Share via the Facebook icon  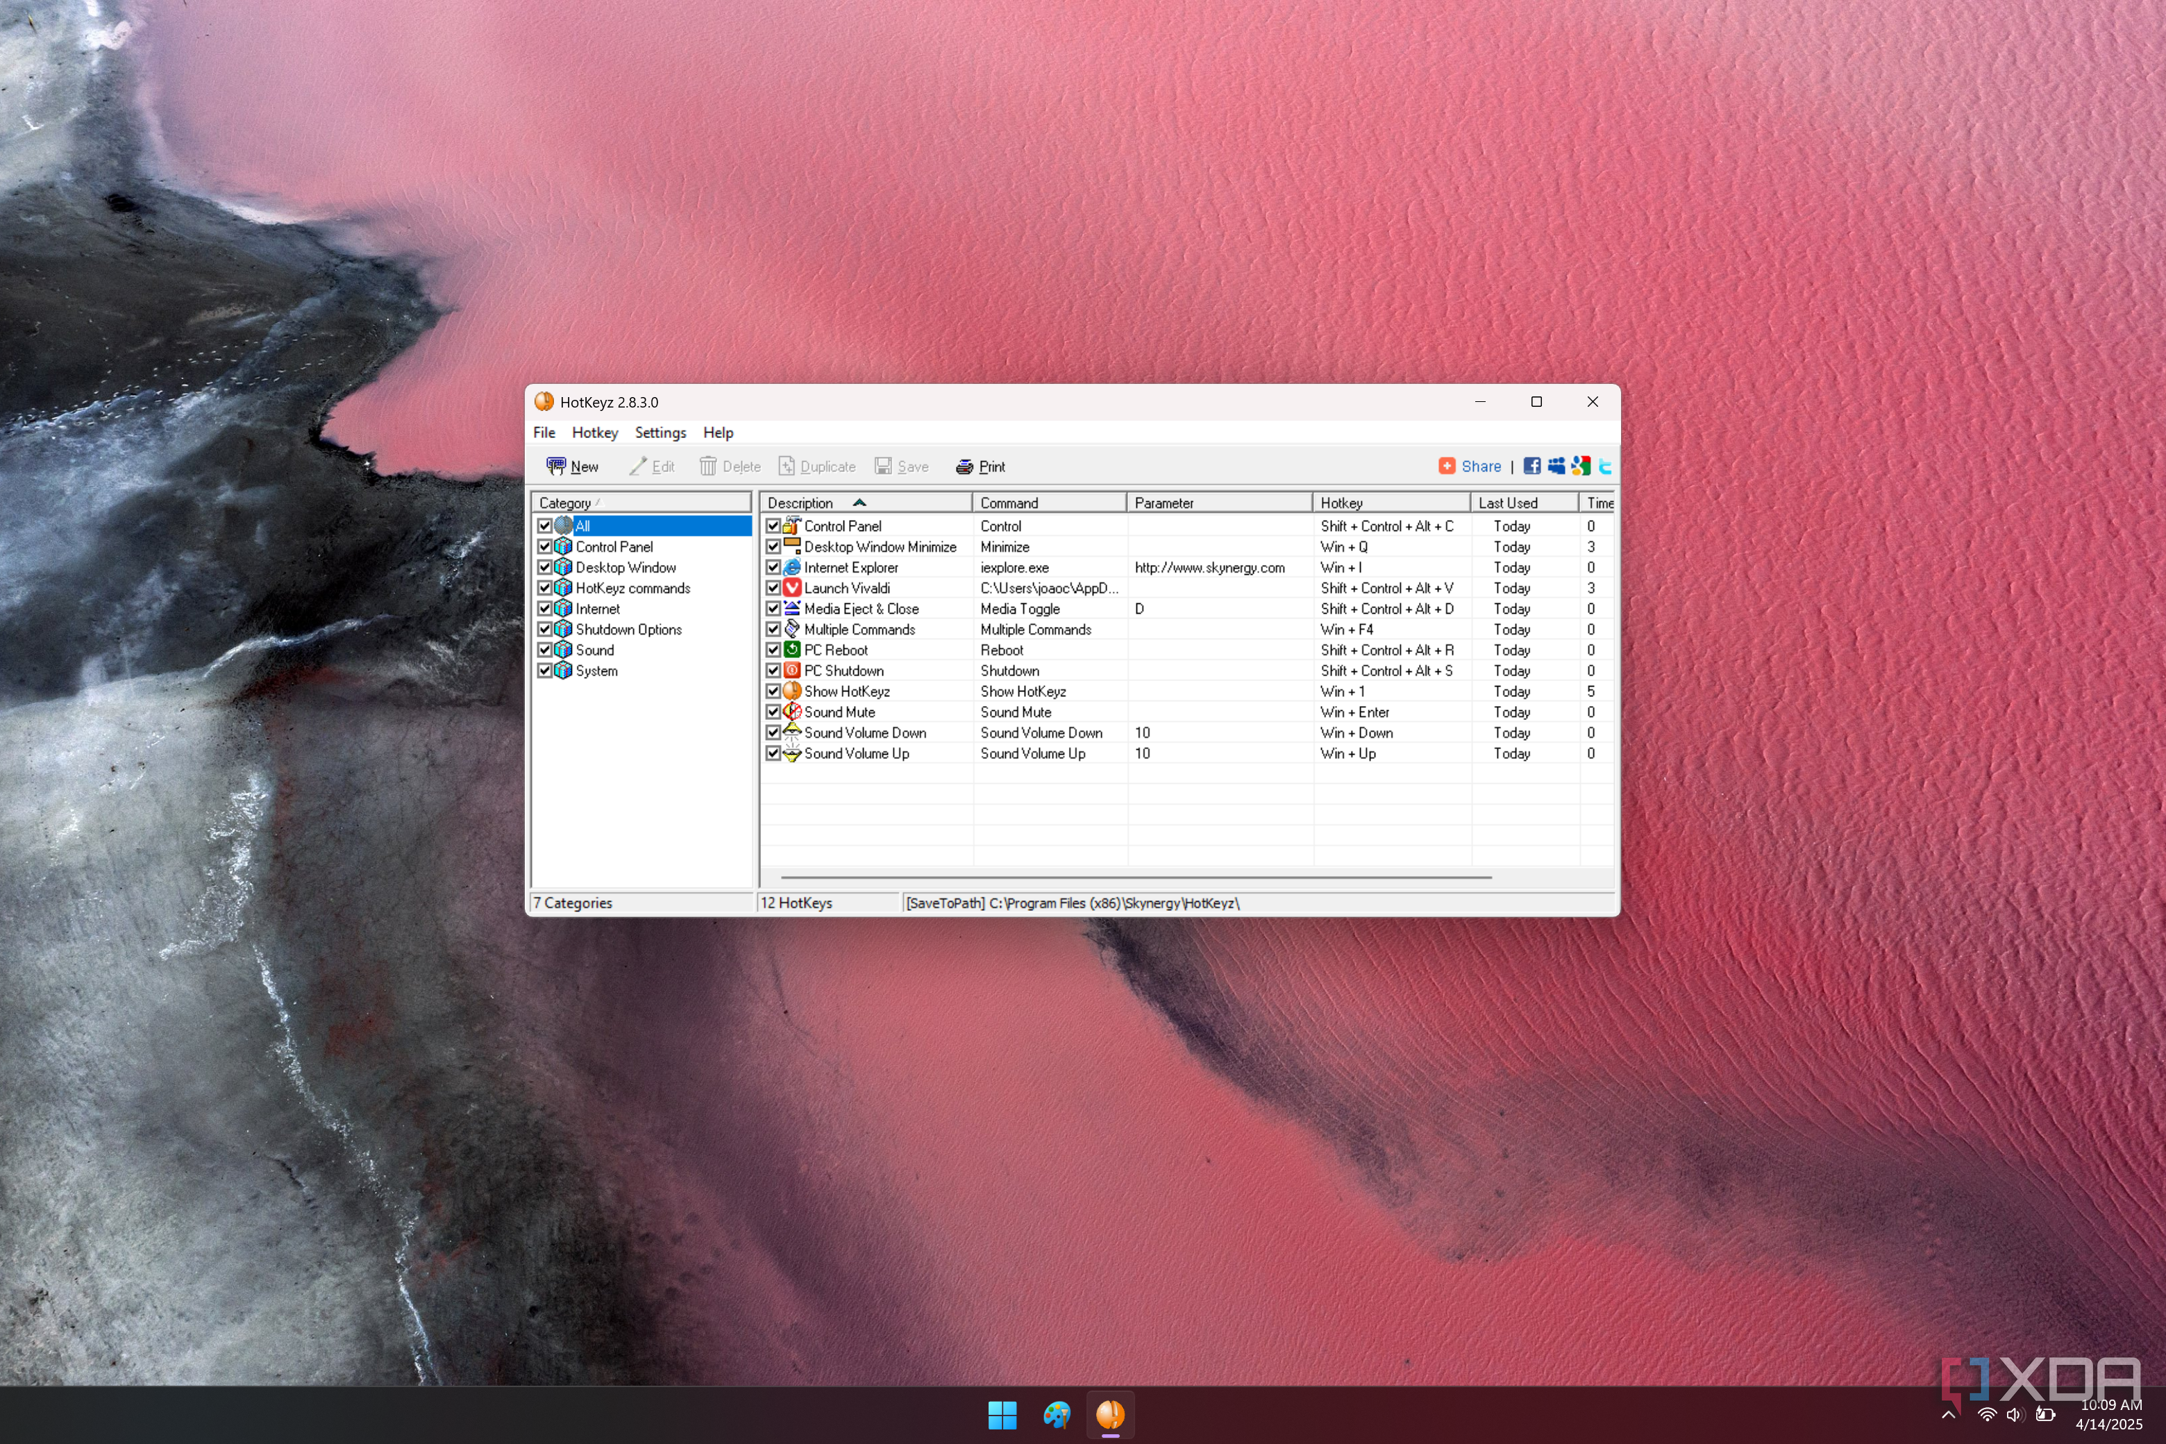[x=1531, y=466]
